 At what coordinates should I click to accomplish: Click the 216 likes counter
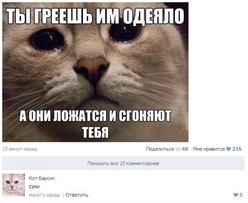(237, 149)
